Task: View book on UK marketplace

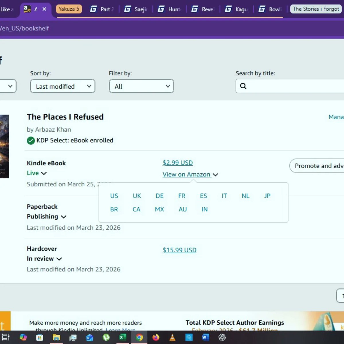Action: [137, 196]
